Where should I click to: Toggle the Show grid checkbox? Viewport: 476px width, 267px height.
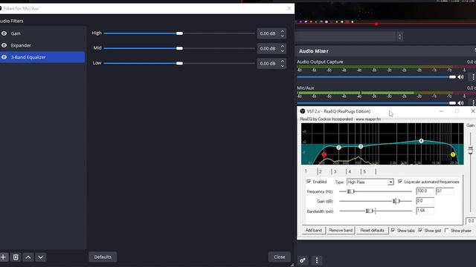point(420,231)
